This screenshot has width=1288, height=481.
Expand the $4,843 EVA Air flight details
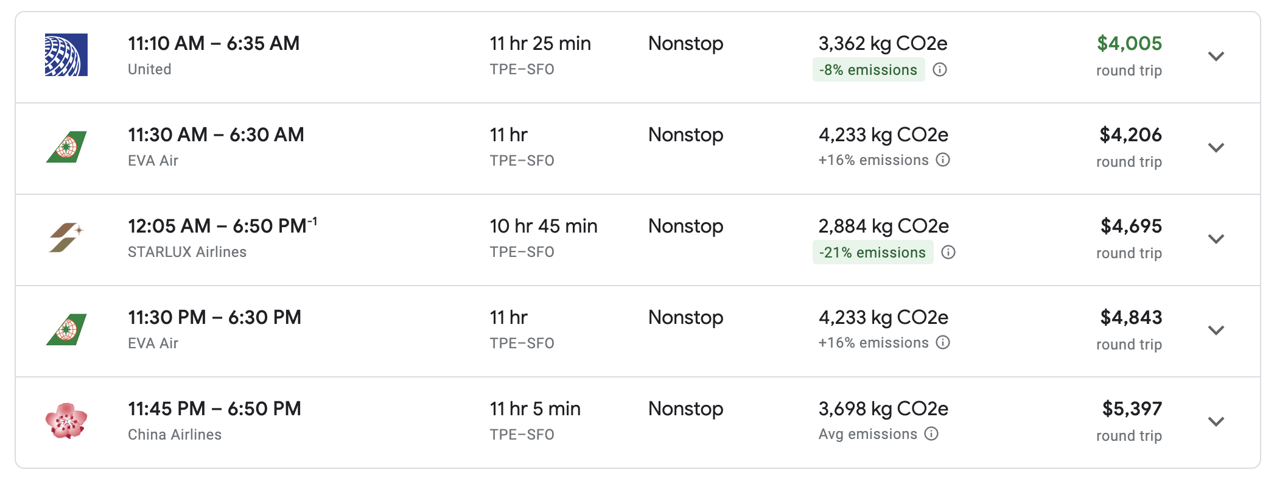[x=1216, y=331]
